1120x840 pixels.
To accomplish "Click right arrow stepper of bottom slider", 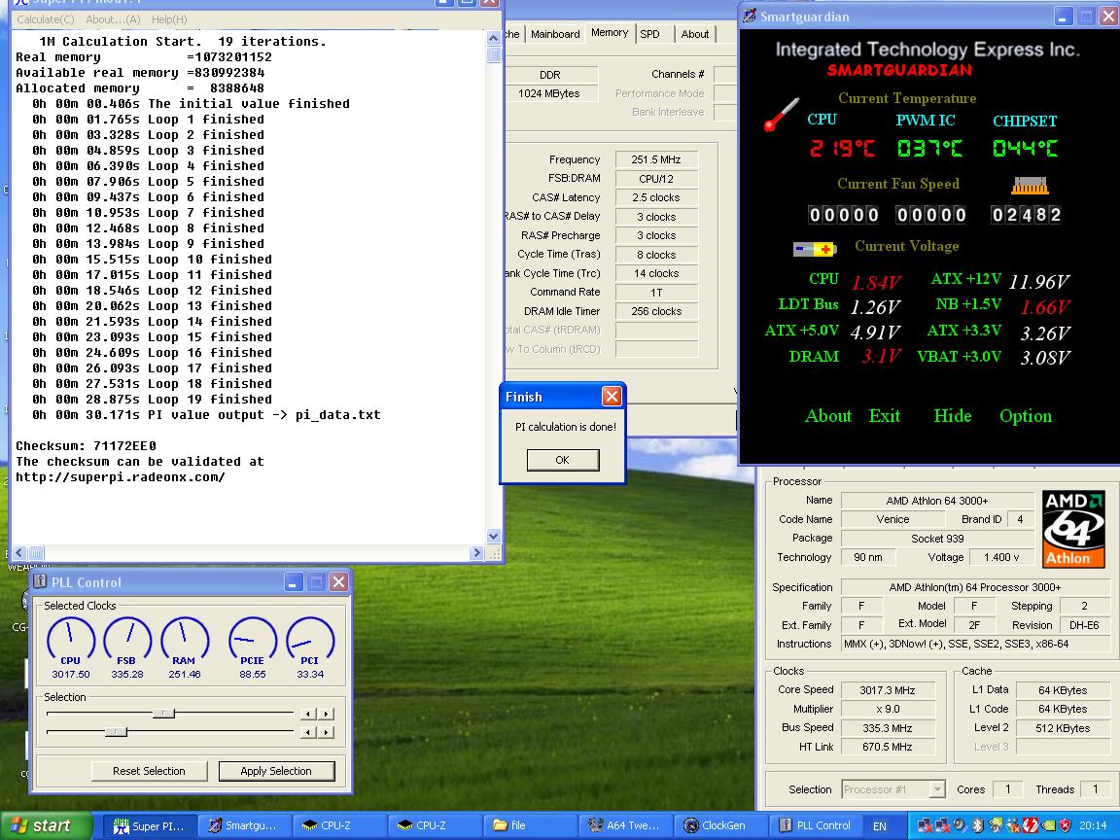I will pyautogui.click(x=327, y=731).
